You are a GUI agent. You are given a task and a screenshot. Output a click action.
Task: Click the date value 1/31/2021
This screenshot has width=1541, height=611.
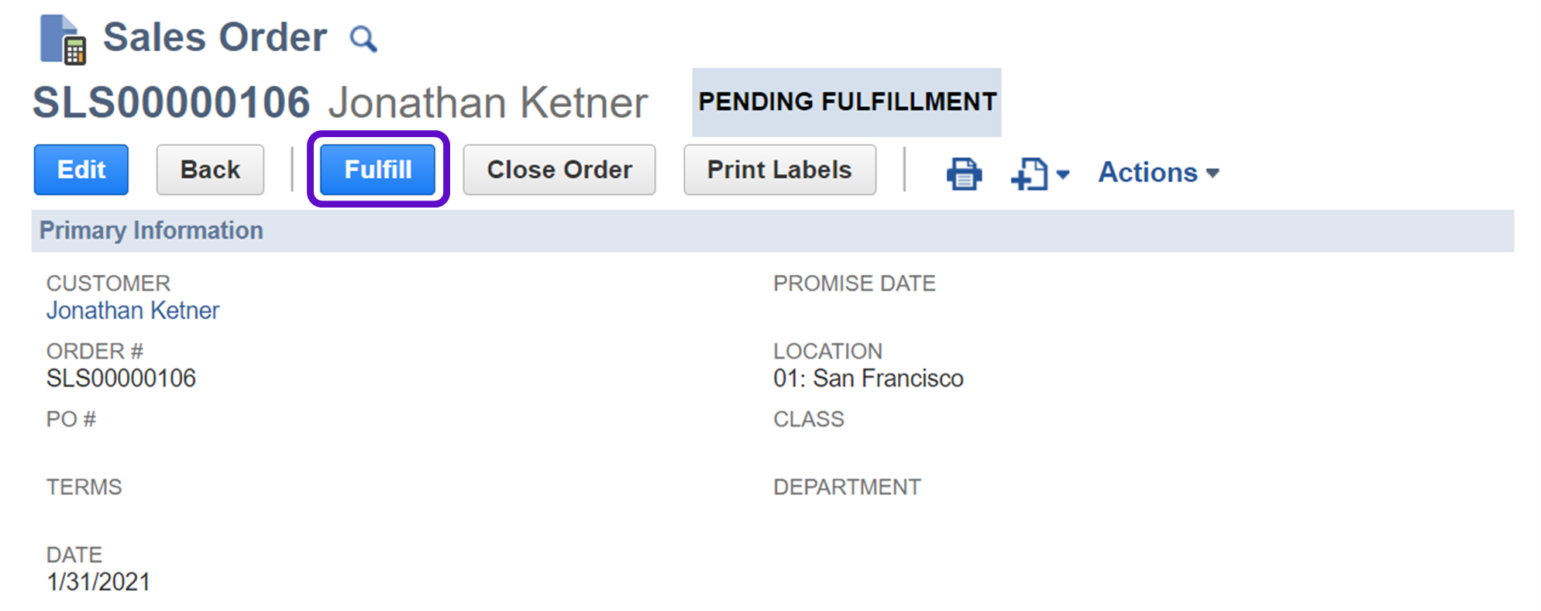98,582
